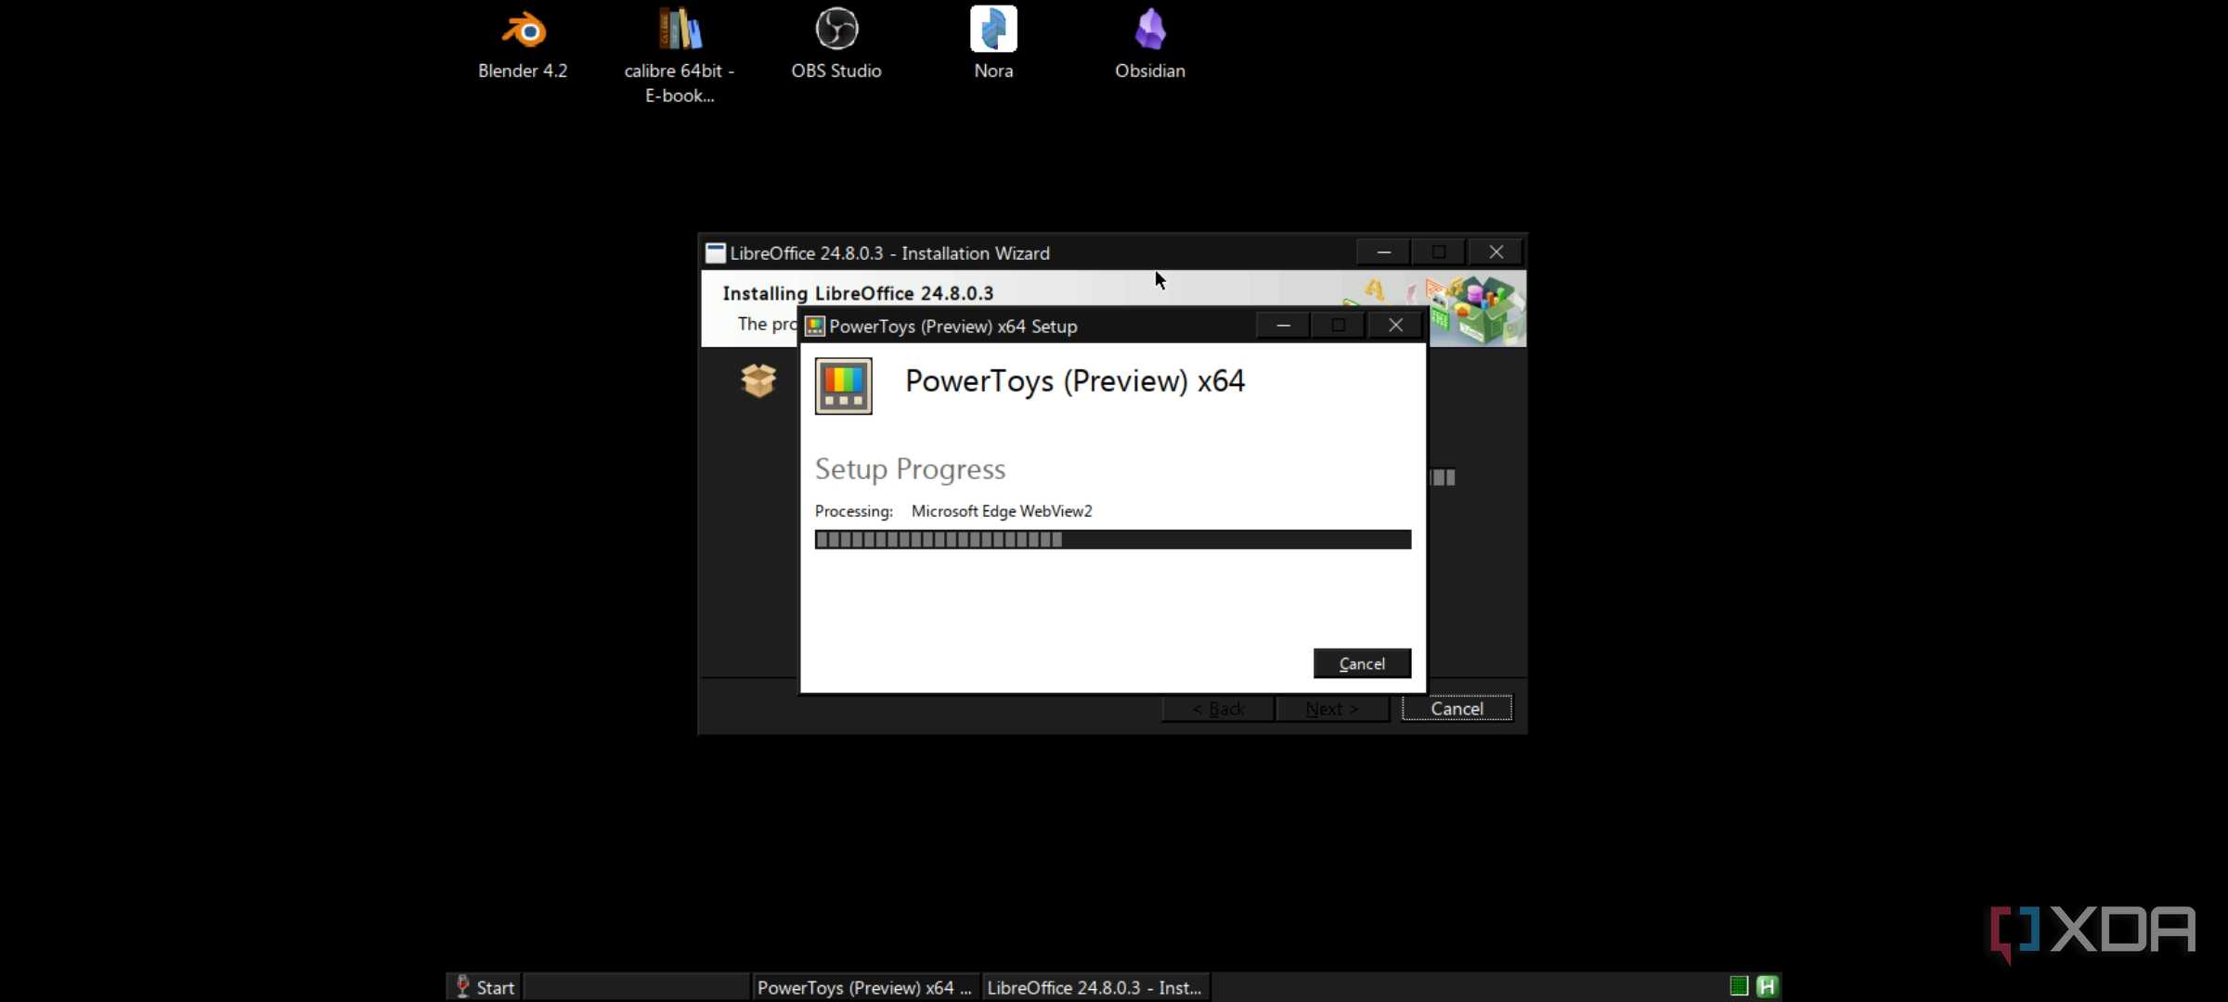Click the PowerToys Setup title bar icon
Viewport: 2228px width, 1002px height.
coord(814,326)
